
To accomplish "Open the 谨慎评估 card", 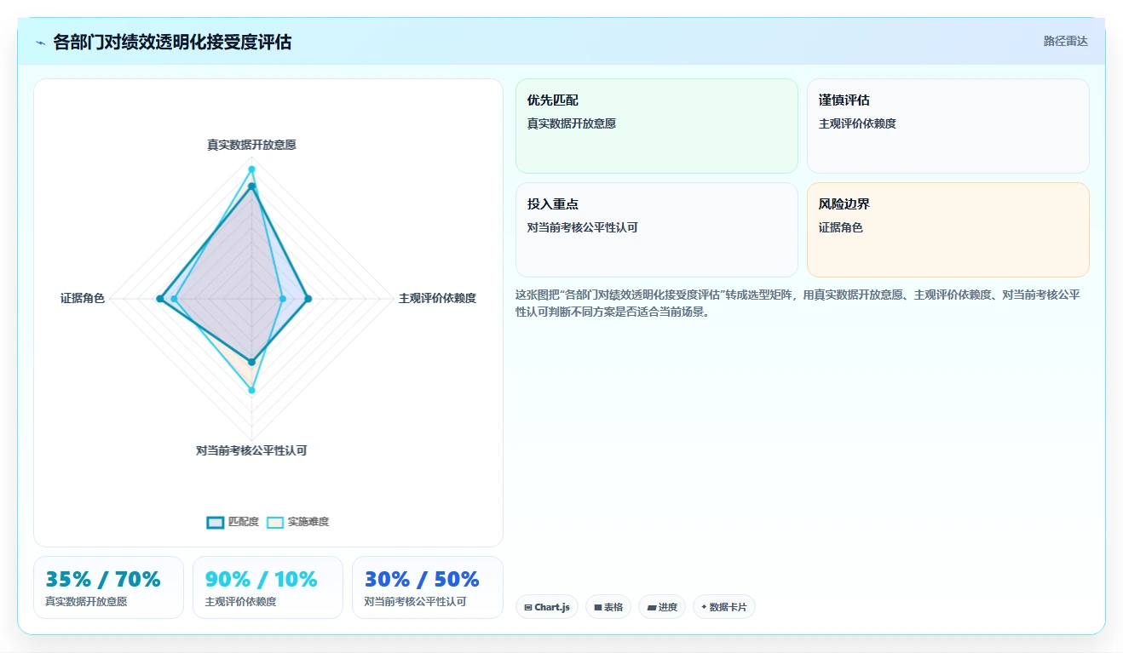I will (x=948, y=126).
